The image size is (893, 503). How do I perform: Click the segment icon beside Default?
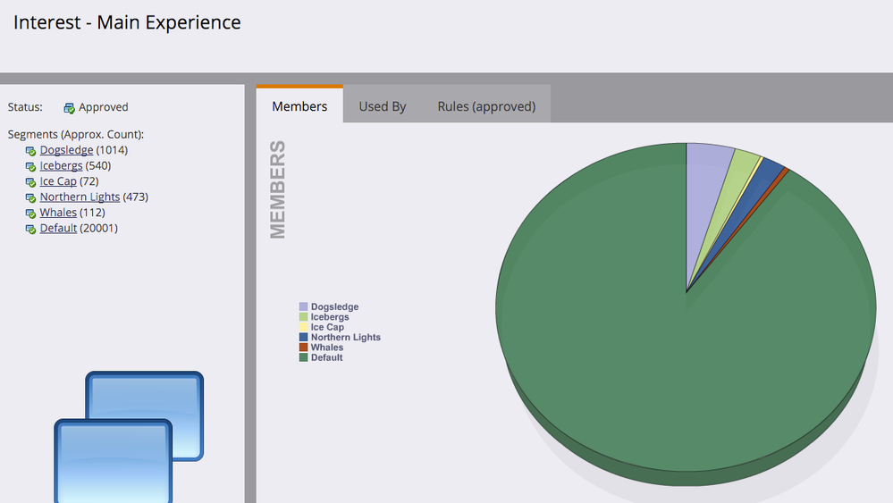pyautogui.click(x=30, y=229)
